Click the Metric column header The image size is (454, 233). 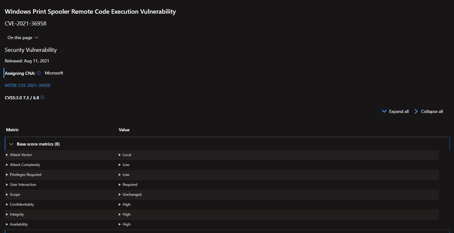(12, 130)
